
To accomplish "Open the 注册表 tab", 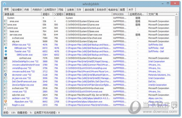I will [70, 10].
